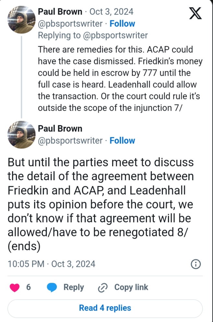Like the tweet with heart icon
This screenshot has height=322, width=213.
(15, 287)
